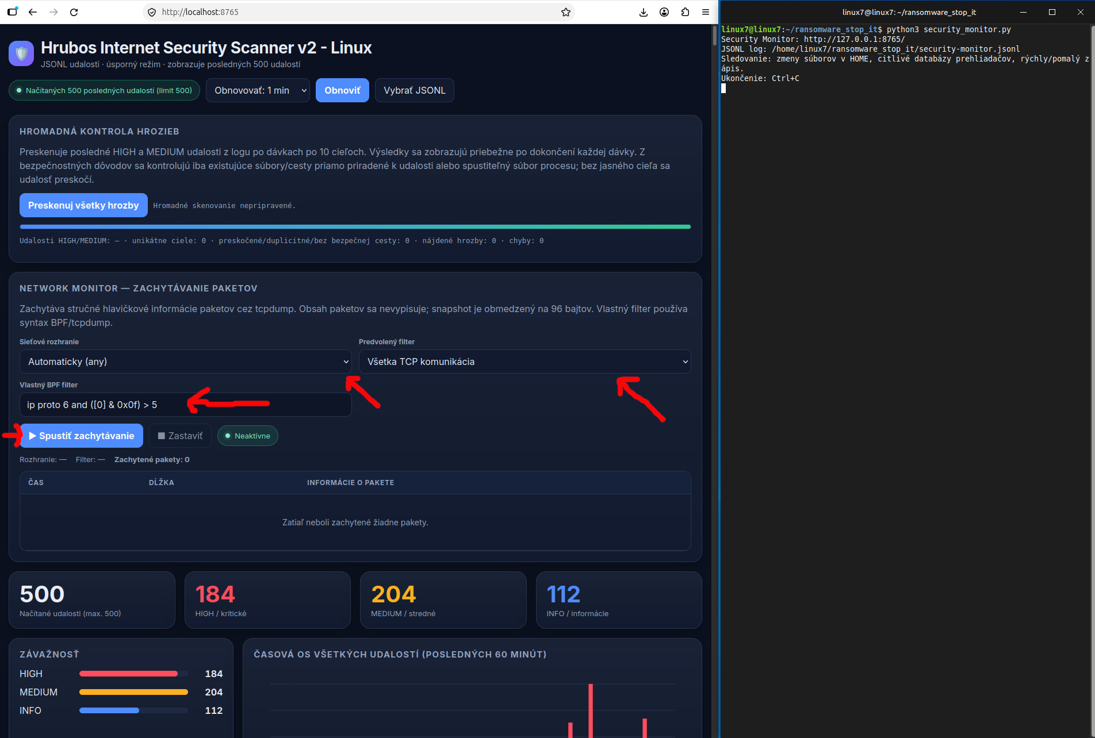Click the Zastaviť button
1095x738 pixels.
tap(180, 436)
